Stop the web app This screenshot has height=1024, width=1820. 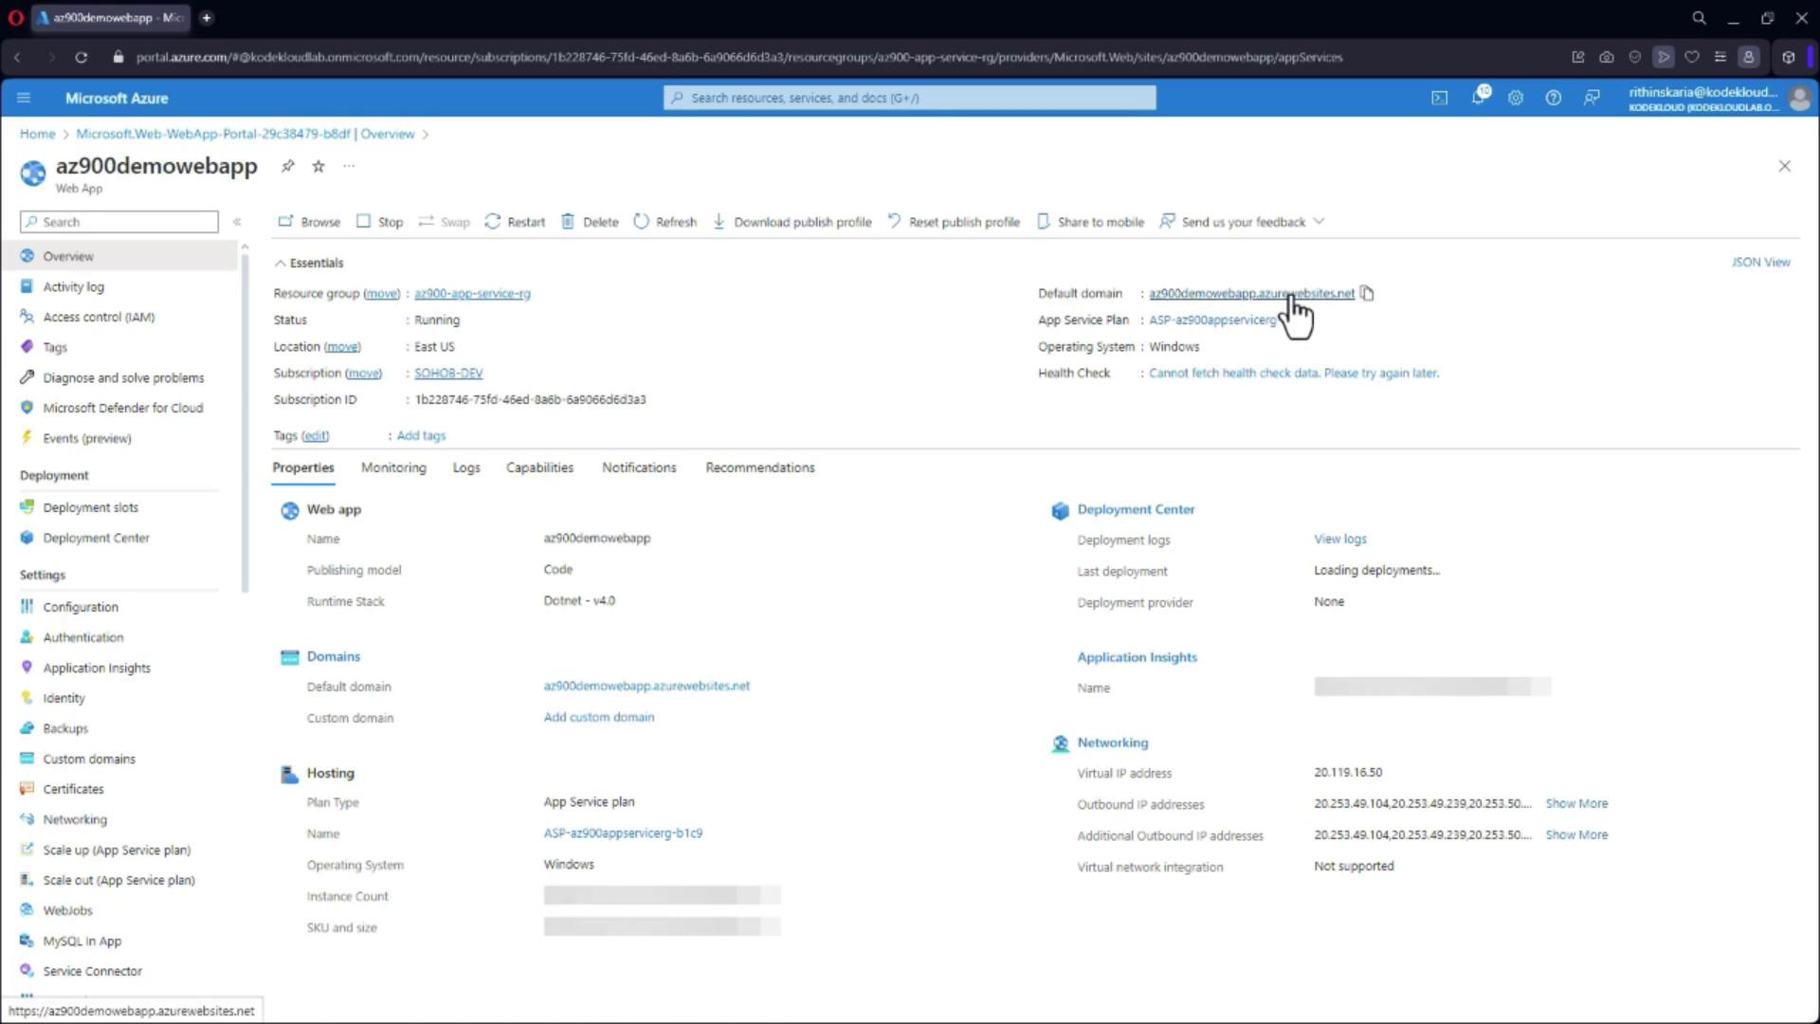click(x=379, y=222)
